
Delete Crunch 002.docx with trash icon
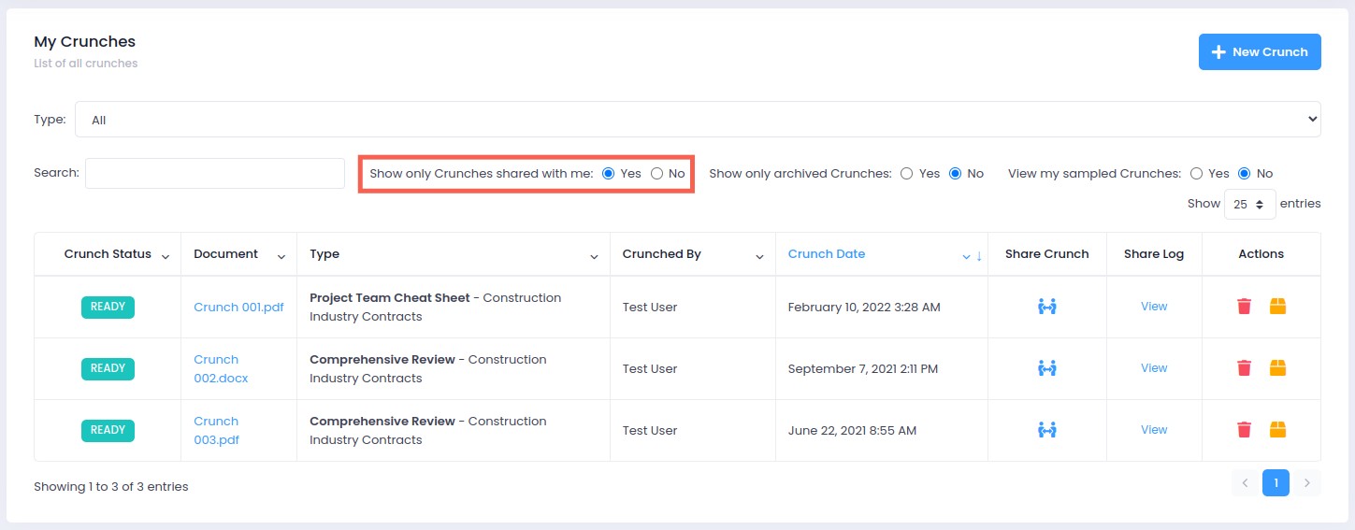[x=1244, y=368]
